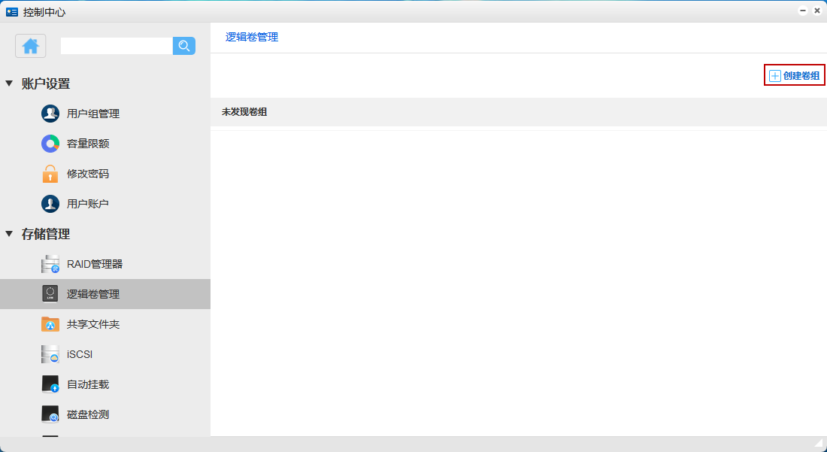Click the 自动挂载 icon
The image size is (827, 452).
tap(50, 384)
